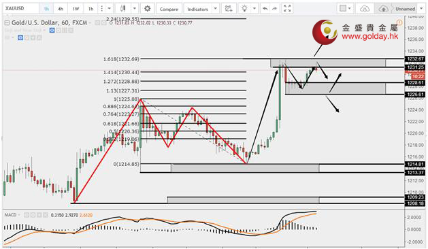Viewport: 428px width, 249px height.
Task: Toggle fullscreen mode icon
Action: click(x=287, y=9)
